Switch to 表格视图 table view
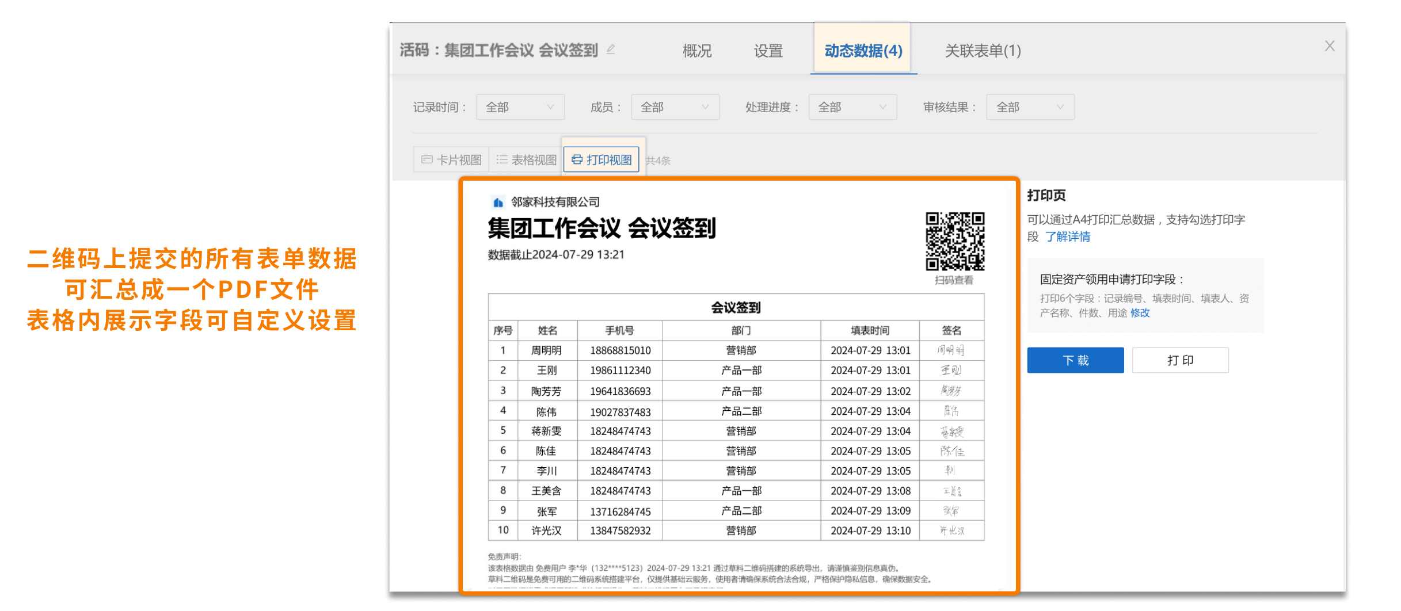Image resolution: width=1401 pixels, height=611 pixels. coord(526,159)
